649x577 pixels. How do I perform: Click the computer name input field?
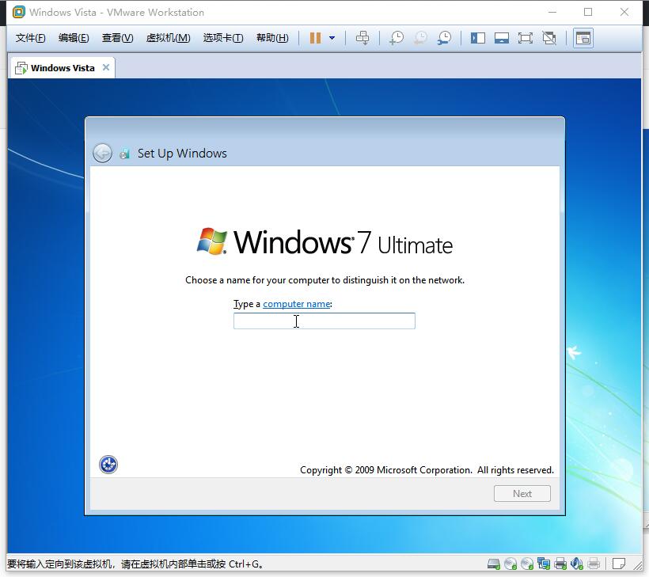(x=324, y=321)
